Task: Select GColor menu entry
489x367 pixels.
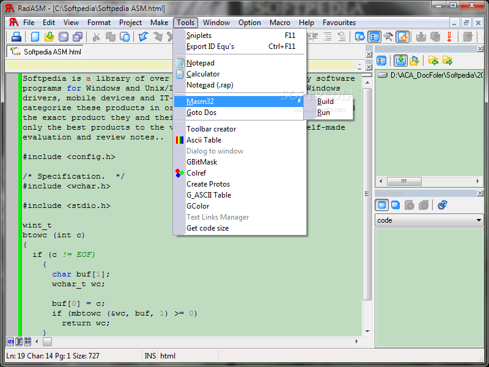Action: (240, 206)
